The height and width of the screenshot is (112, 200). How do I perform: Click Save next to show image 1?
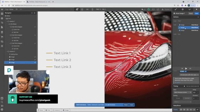coord(197,13)
